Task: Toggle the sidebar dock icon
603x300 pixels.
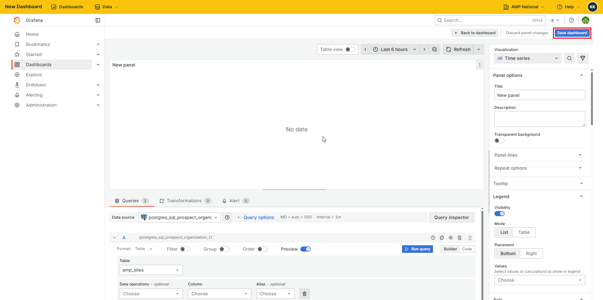Action: (x=98, y=20)
